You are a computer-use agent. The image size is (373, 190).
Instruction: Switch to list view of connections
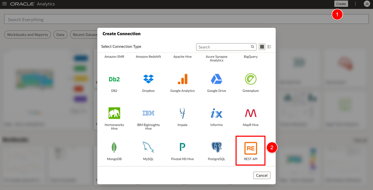pyautogui.click(x=269, y=47)
